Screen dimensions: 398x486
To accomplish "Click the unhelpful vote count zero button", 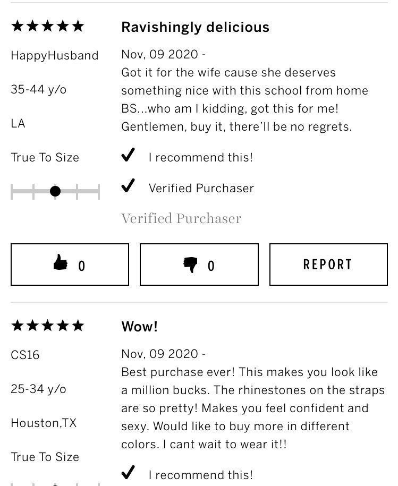I will [199, 265].
